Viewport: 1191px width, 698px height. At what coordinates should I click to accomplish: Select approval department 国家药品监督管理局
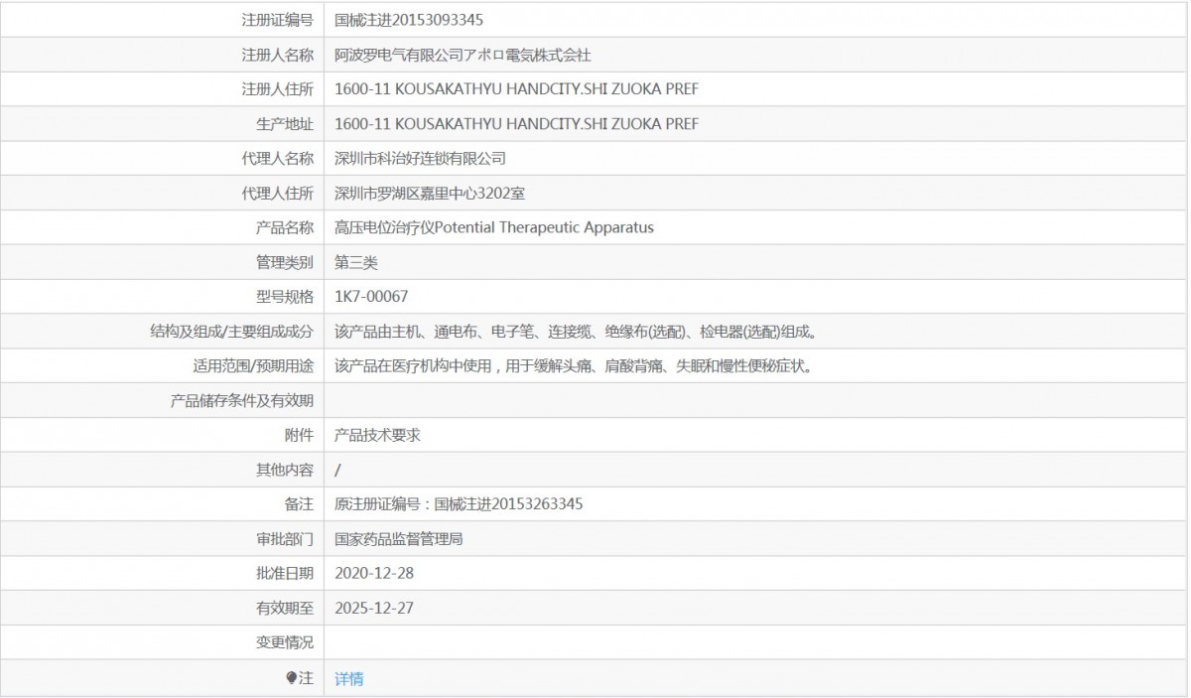[399, 539]
